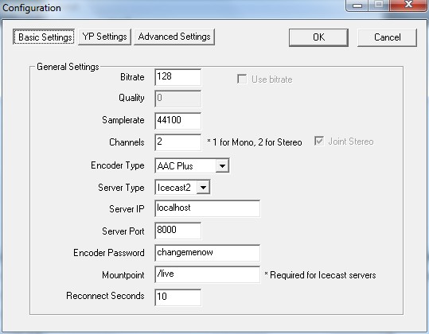The height and width of the screenshot is (334, 429).
Task: Expand the Encoder Type dropdown arrow
Action: click(222, 166)
